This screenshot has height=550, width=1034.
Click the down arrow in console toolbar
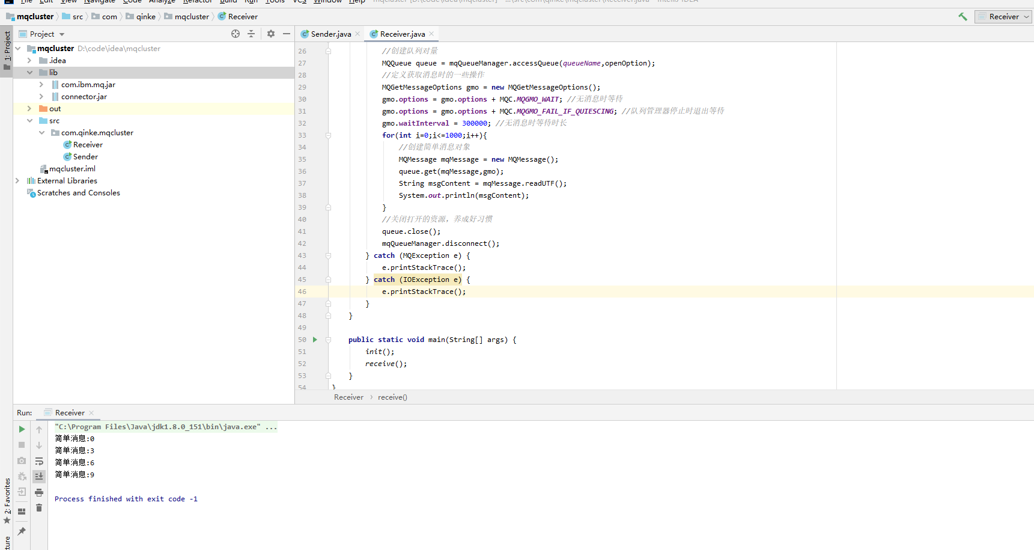39,445
